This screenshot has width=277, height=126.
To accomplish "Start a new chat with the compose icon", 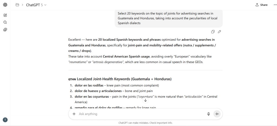I will pos(5,15).
